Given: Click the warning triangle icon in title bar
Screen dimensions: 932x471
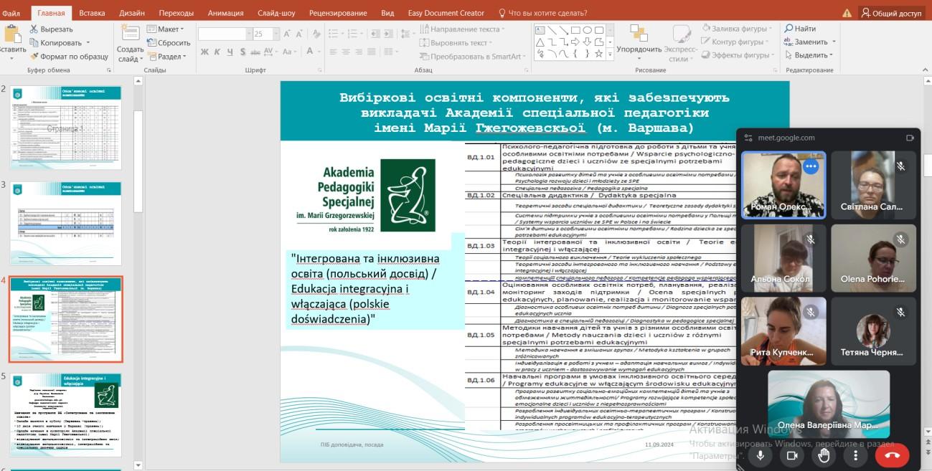Looking at the screenshot, I should (847, 13).
